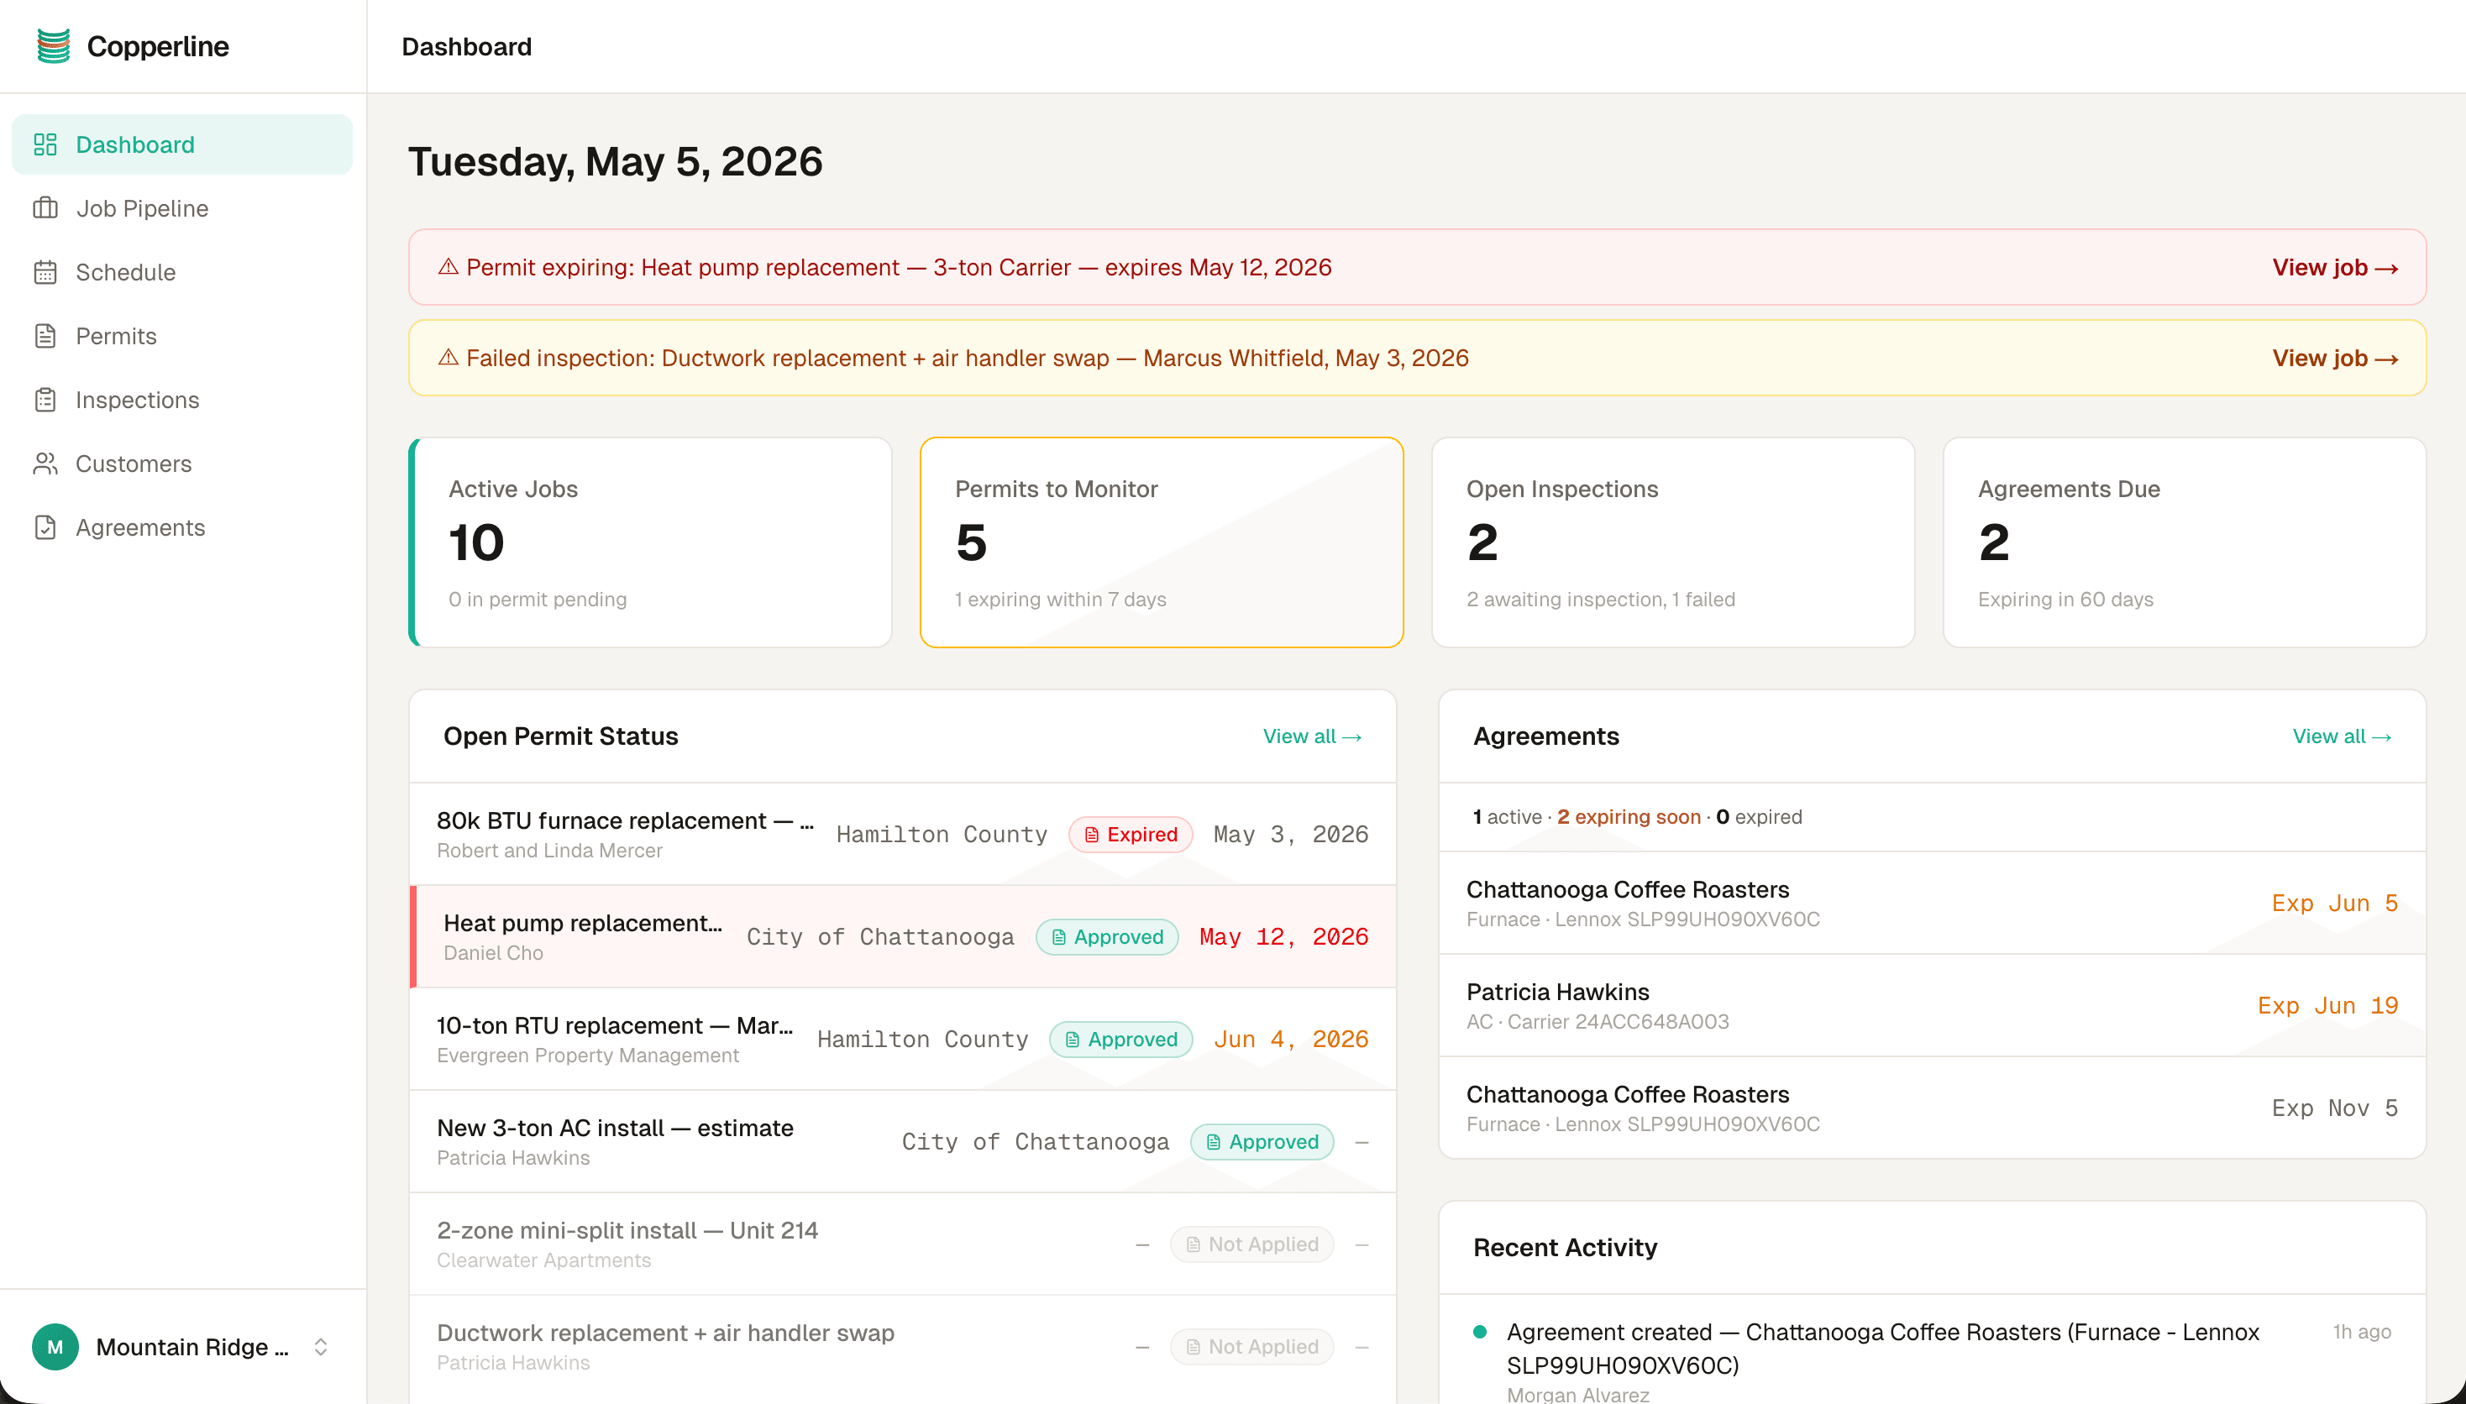
Task: Click the Recent Activity heading
Action: pyautogui.click(x=1564, y=1247)
